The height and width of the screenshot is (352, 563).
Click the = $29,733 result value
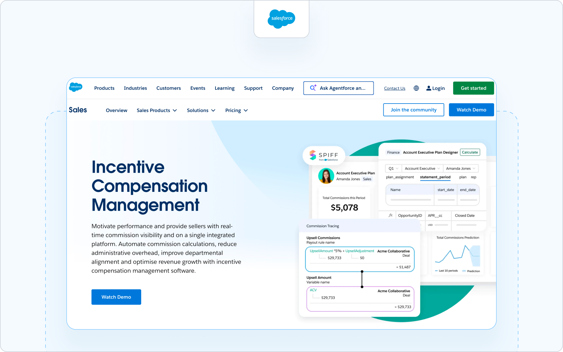[403, 307]
